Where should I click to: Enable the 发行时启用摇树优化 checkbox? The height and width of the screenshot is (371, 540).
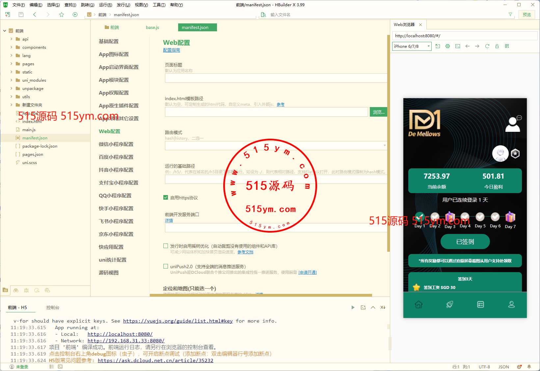point(166,246)
